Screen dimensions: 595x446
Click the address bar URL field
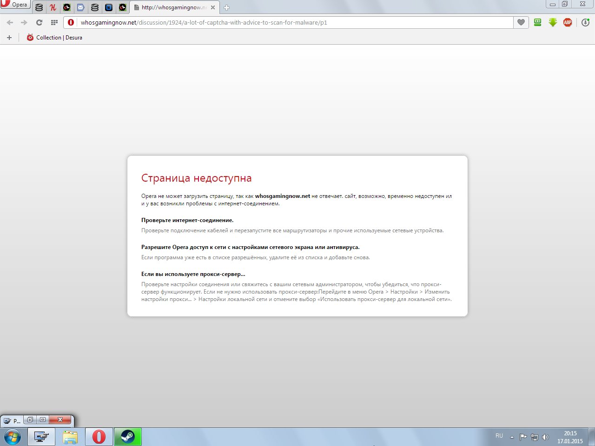pos(296,22)
